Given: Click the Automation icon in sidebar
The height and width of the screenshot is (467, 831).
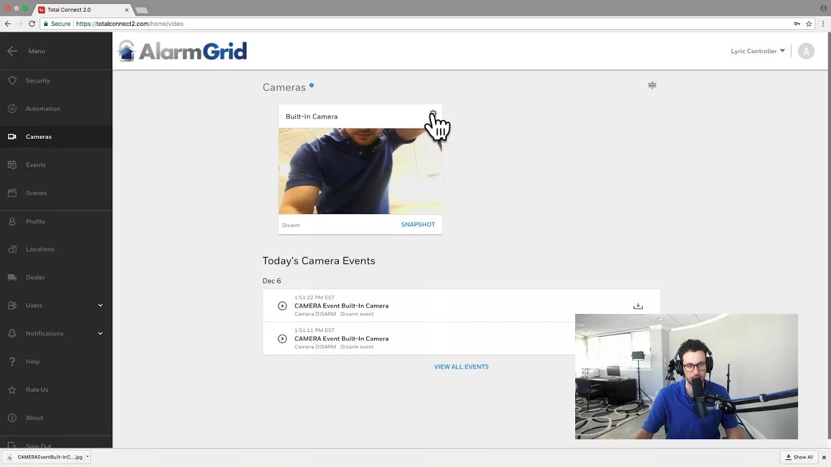Looking at the screenshot, I should pos(12,108).
